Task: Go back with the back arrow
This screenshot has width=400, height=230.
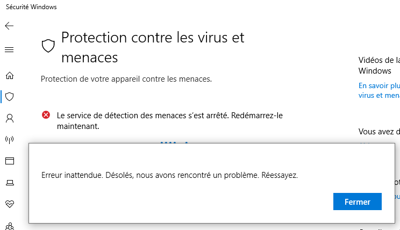Action: pyautogui.click(x=9, y=26)
